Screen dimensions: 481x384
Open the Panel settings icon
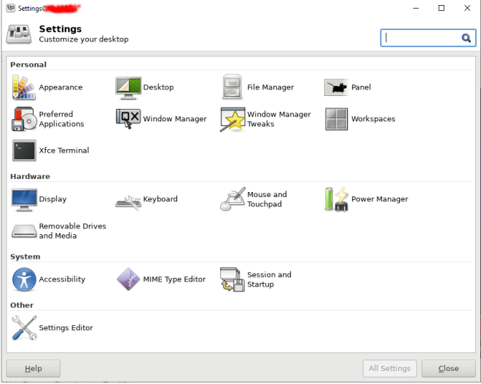(x=337, y=87)
